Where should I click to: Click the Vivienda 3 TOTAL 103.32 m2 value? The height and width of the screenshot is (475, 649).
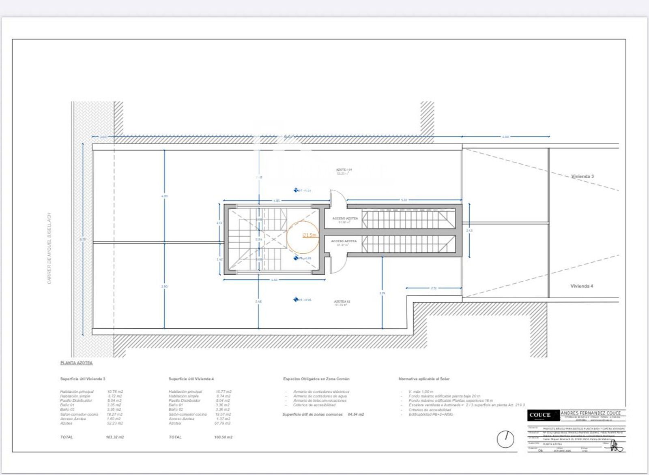pyautogui.click(x=115, y=437)
